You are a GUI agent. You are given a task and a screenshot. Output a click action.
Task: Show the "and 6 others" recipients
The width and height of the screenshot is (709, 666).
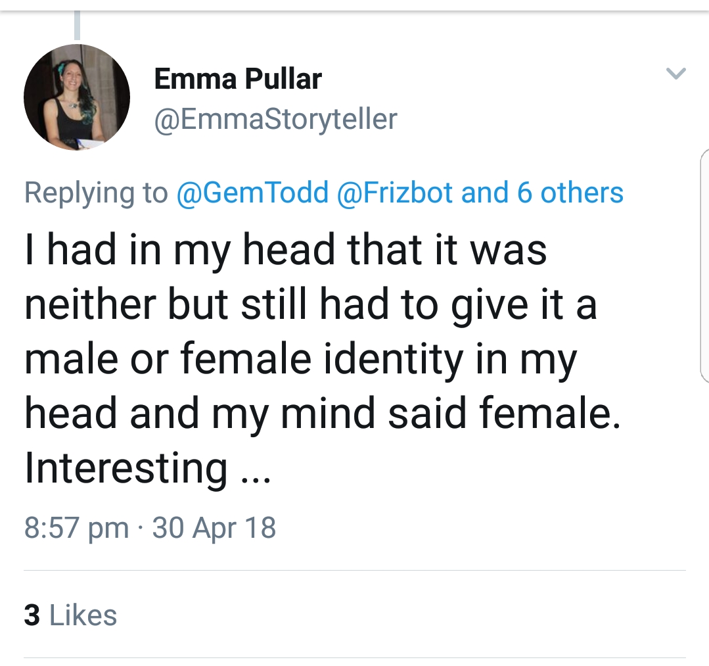click(x=542, y=193)
